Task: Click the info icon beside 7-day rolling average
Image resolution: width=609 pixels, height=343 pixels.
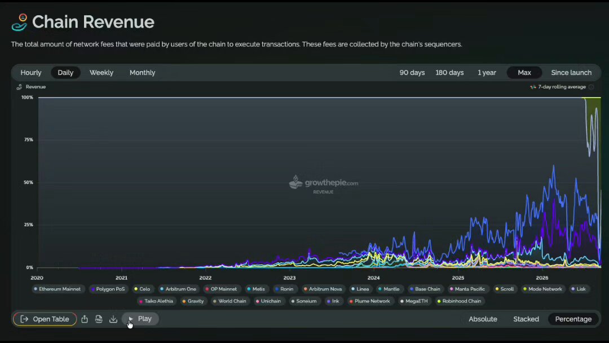Action: click(x=591, y=87)
